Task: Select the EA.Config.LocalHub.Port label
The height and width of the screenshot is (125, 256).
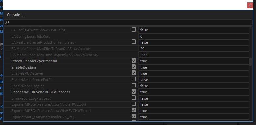Action: [x=30, y=36]
